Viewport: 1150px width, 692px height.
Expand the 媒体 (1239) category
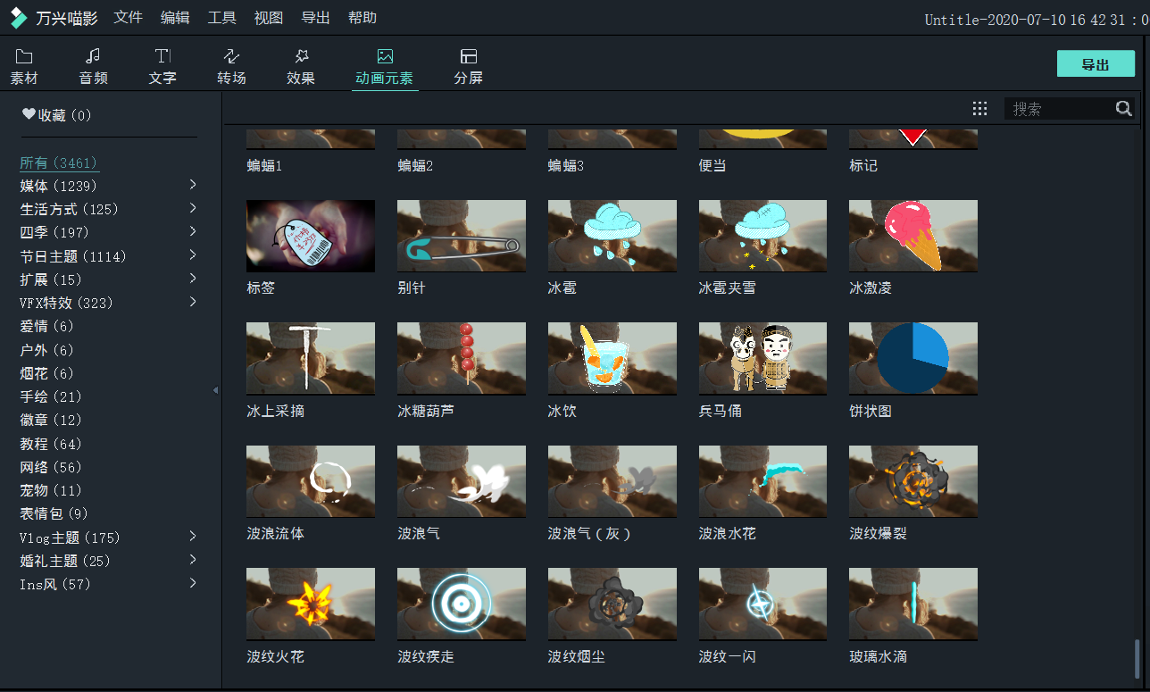coord(193,185)
